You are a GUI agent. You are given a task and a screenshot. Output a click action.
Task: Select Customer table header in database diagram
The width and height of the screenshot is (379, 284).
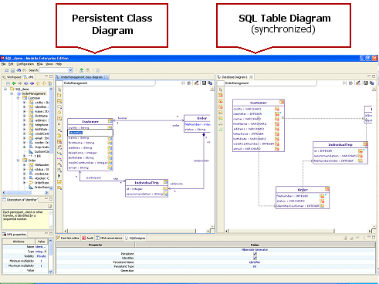(x=259, y=103)
